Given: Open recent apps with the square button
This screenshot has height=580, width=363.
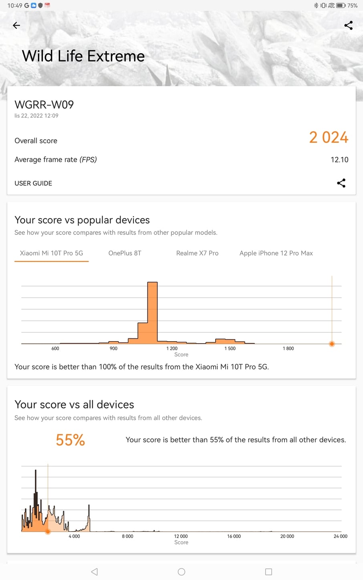Looking at the screenshot, I should (268, 572).
